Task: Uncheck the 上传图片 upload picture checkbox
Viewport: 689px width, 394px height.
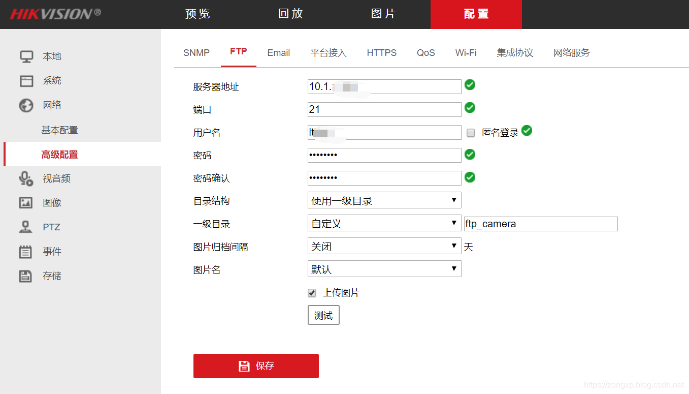Action: point(312,293)
